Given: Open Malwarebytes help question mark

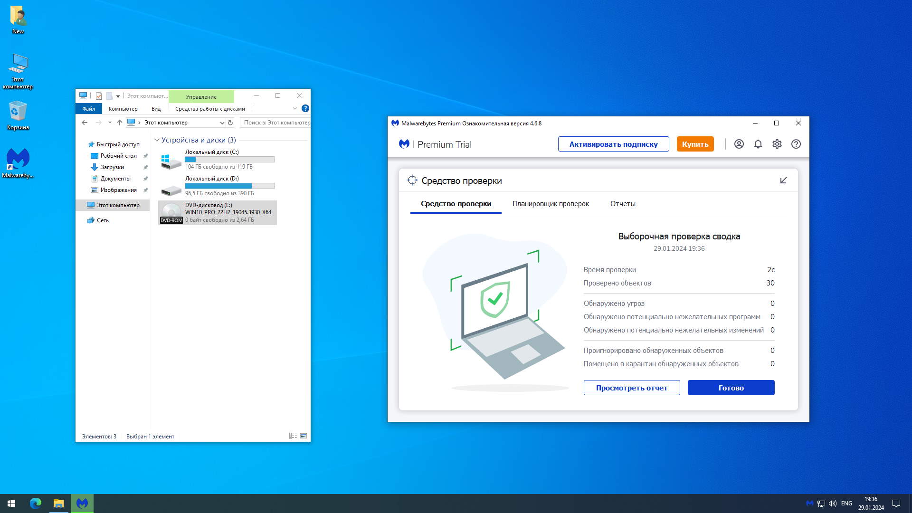Looking at the screenshot, I should (796, 144).
